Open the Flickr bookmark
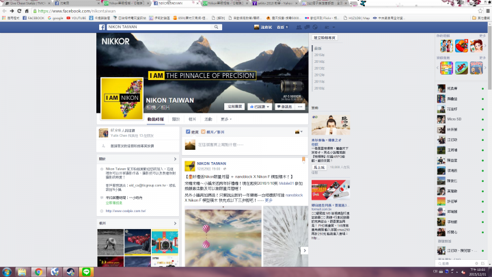Screen dimensions: 492x277 (322, 18)
